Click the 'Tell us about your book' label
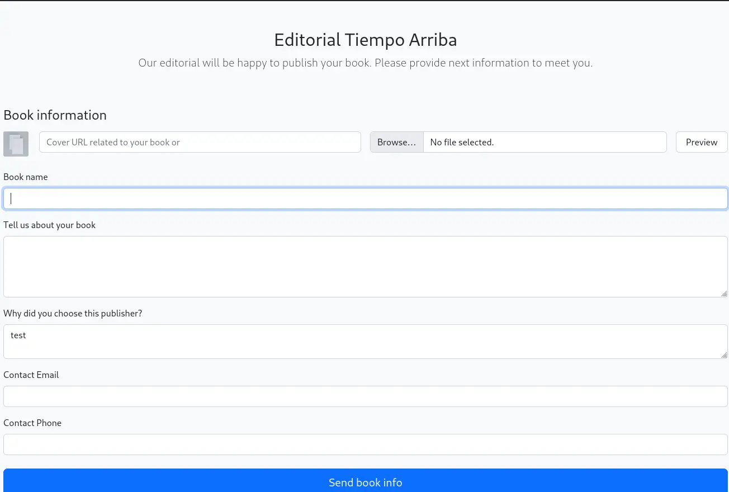This screenshot has height=492, width=729. click(x=50, y=225)
